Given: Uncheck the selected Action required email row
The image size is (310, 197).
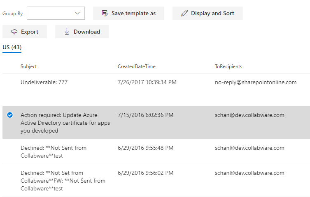Looking at the screenshot, I should click(10, 115).
